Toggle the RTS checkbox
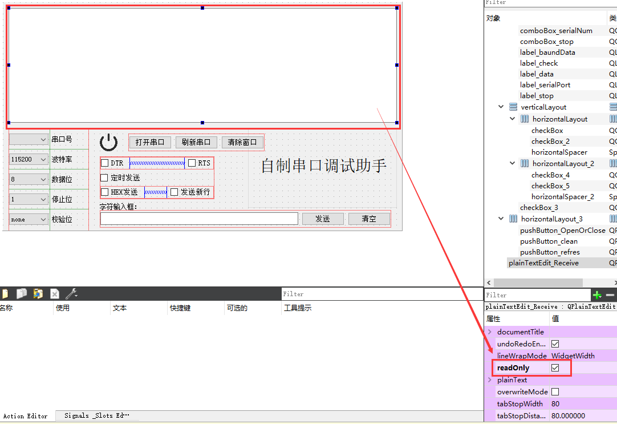 click(x=192, y=163)
